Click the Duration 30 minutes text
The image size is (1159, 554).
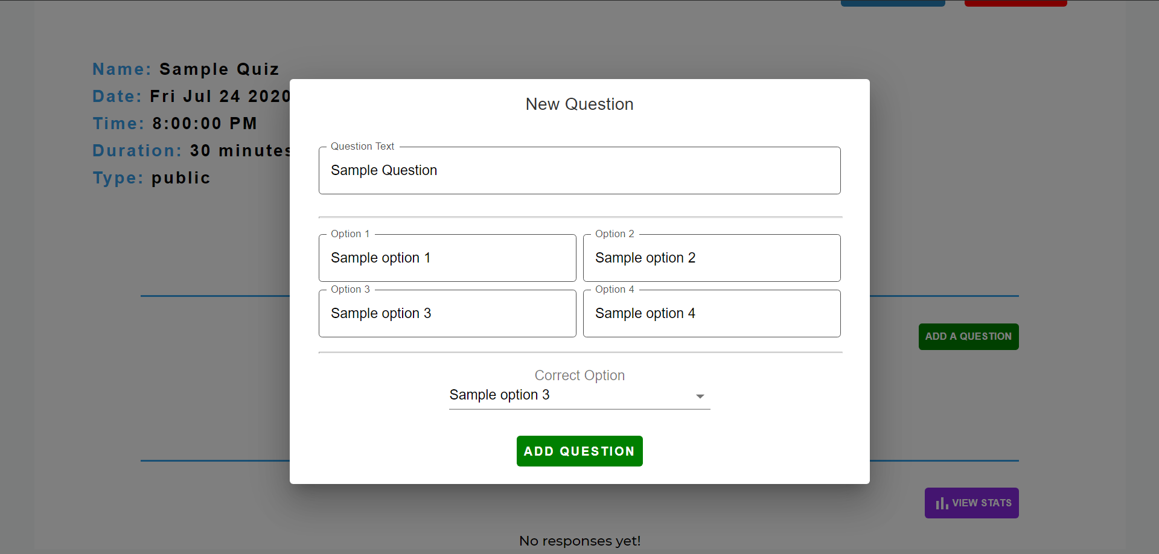[x=240, y=151]
